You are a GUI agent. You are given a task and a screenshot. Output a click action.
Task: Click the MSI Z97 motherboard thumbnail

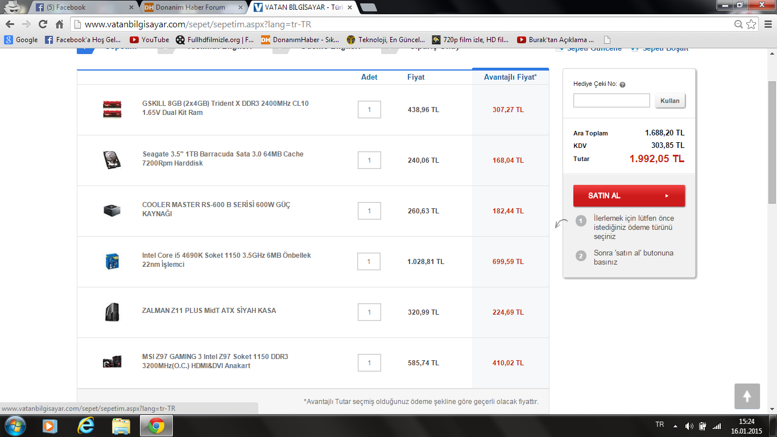pos(112,361)
